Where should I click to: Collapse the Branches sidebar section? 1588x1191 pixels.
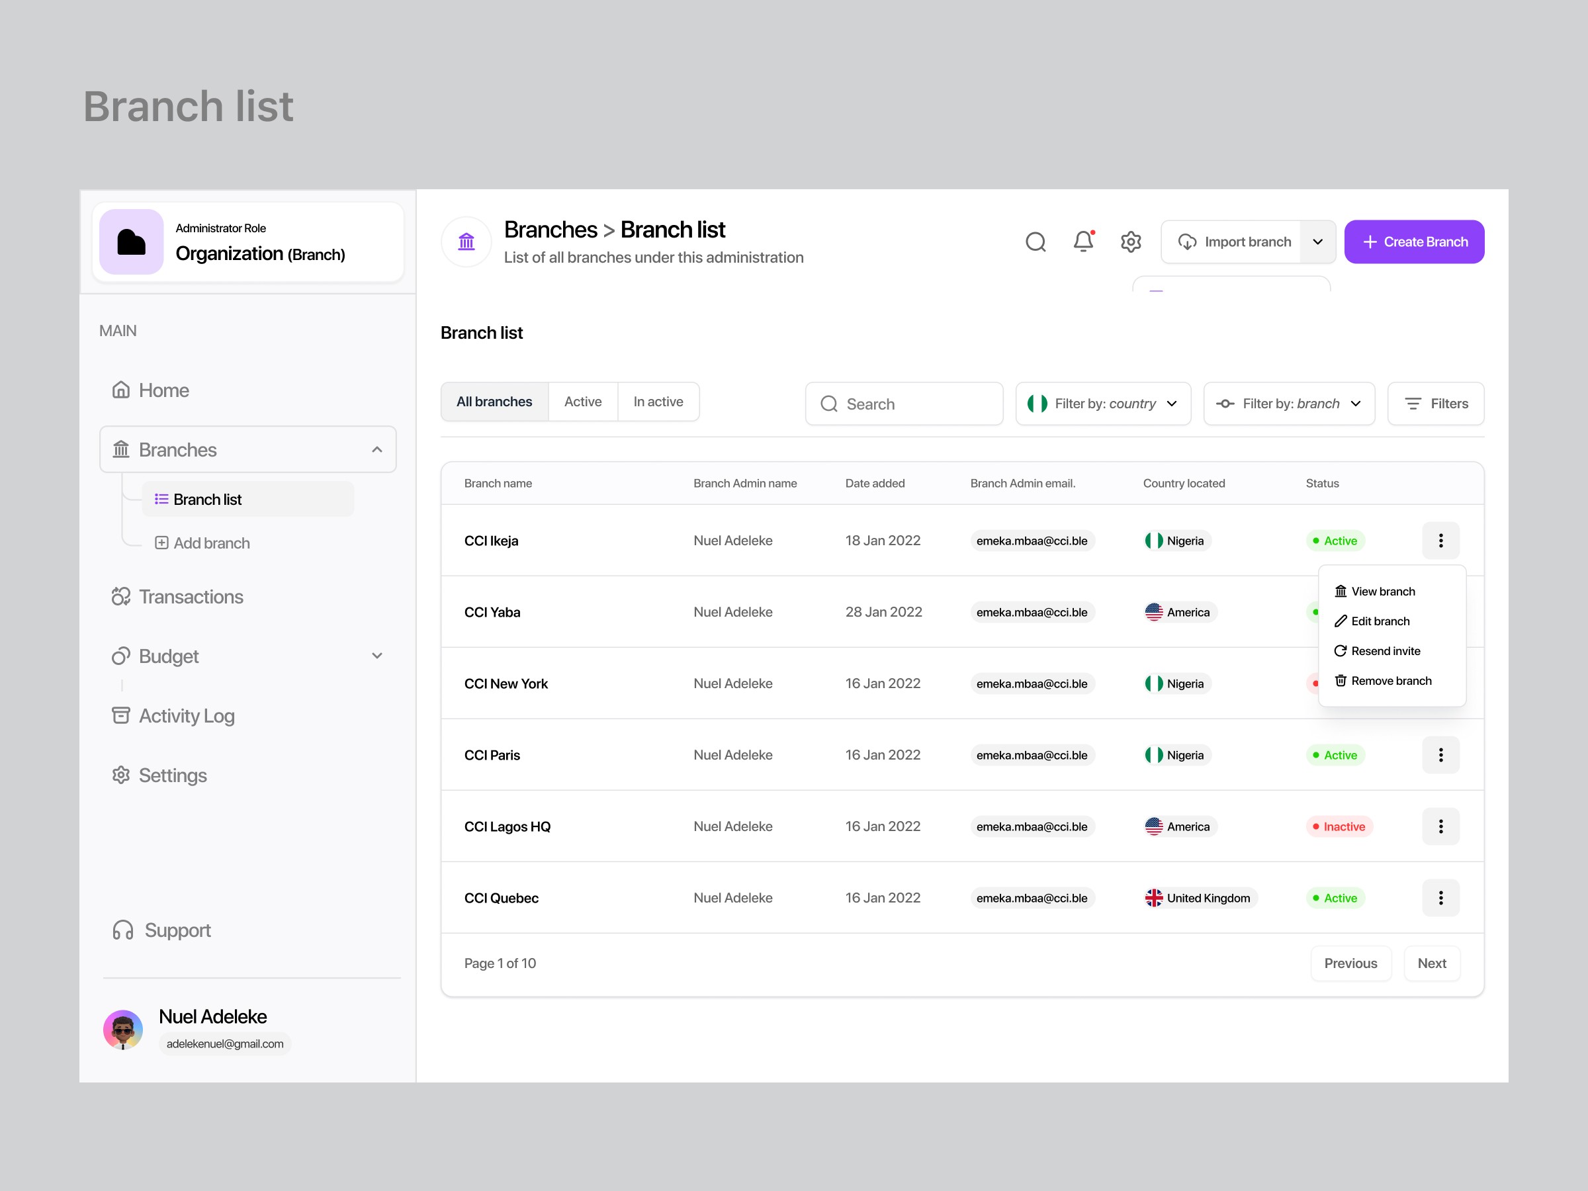[x=377, y=449]
